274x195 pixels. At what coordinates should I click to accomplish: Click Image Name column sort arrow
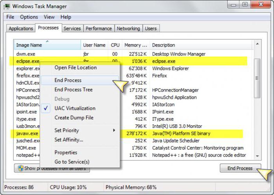click(x=47, y=41)
